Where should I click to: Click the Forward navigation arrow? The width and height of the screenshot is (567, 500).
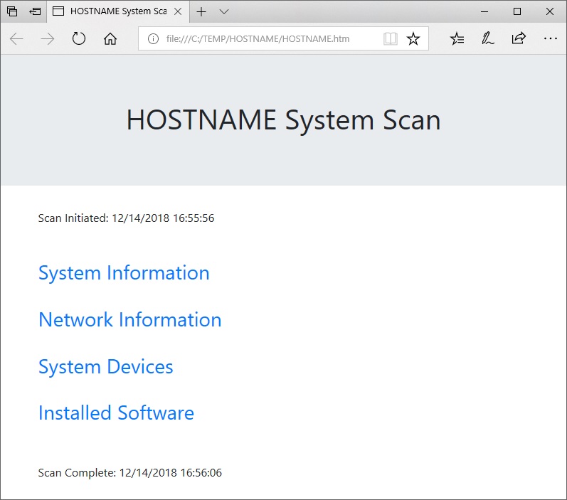[x=48, y=38]
